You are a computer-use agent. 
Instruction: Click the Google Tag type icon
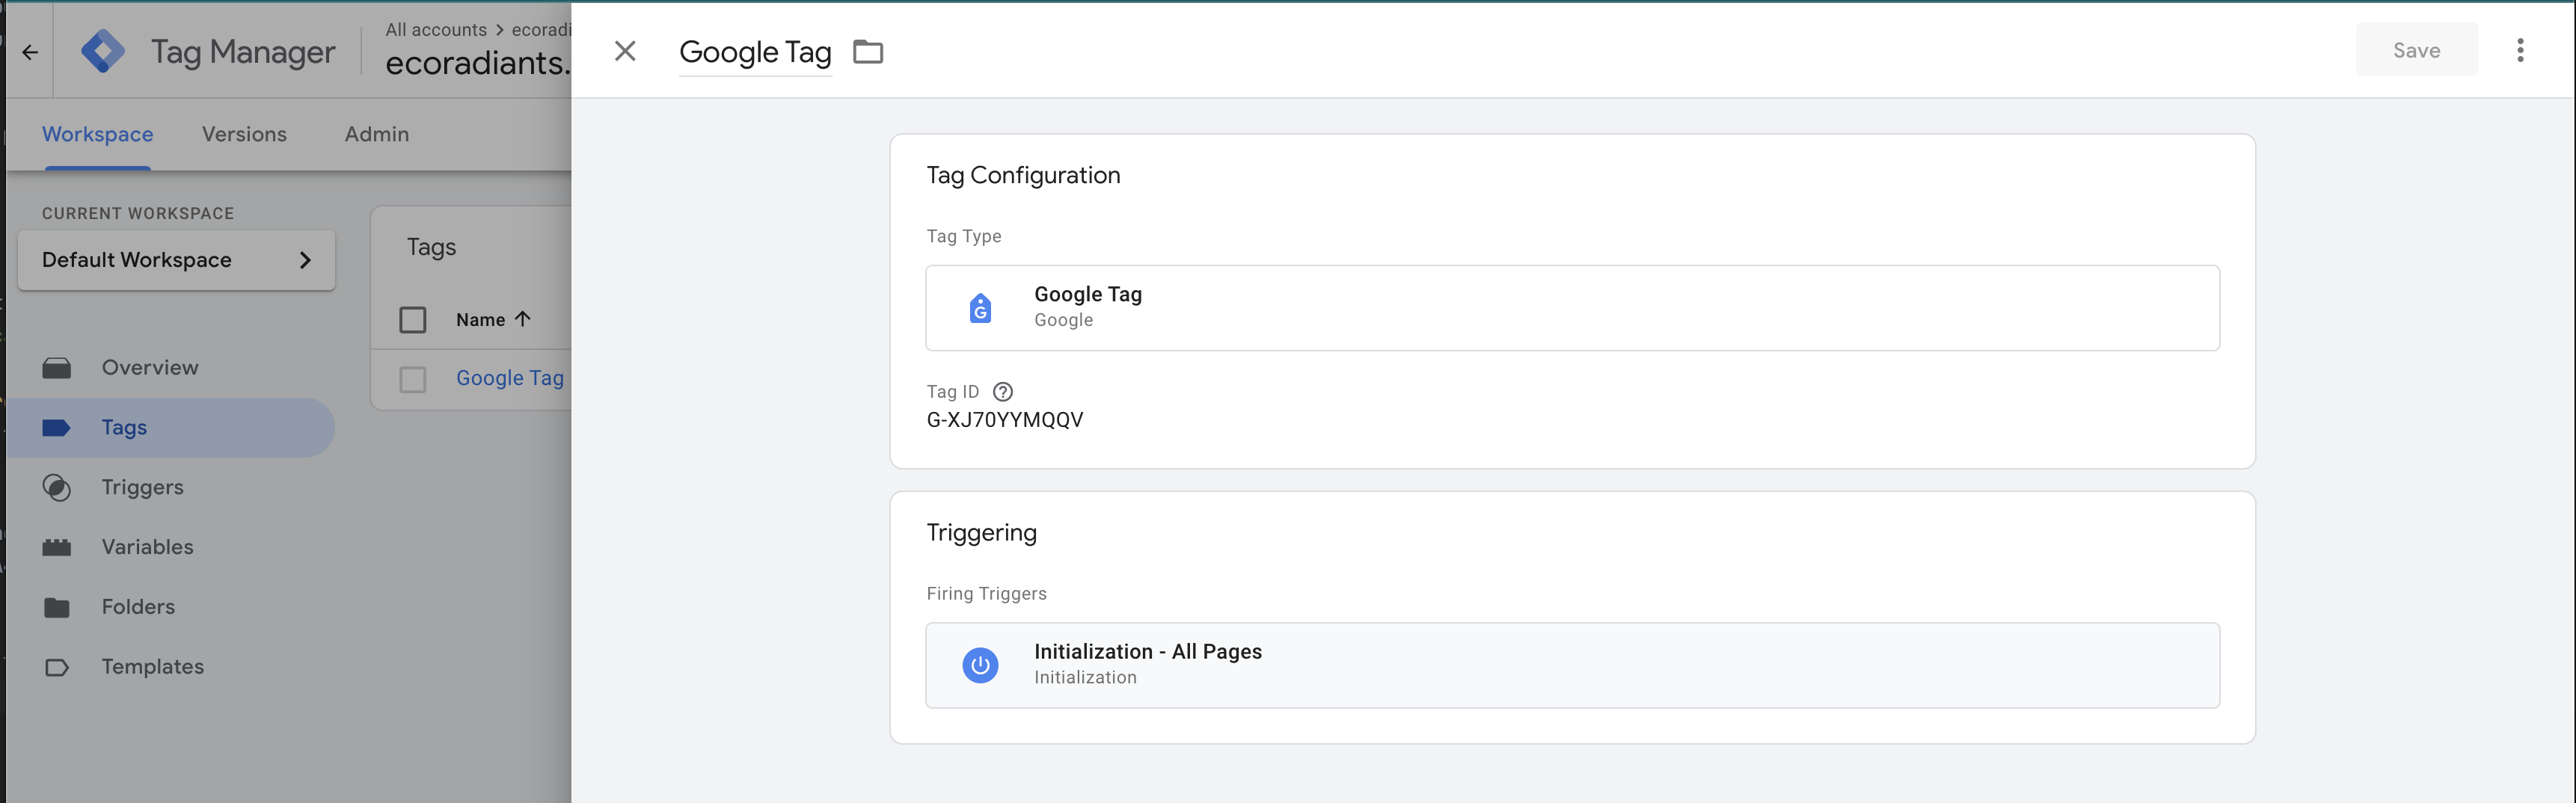[980, 308]
